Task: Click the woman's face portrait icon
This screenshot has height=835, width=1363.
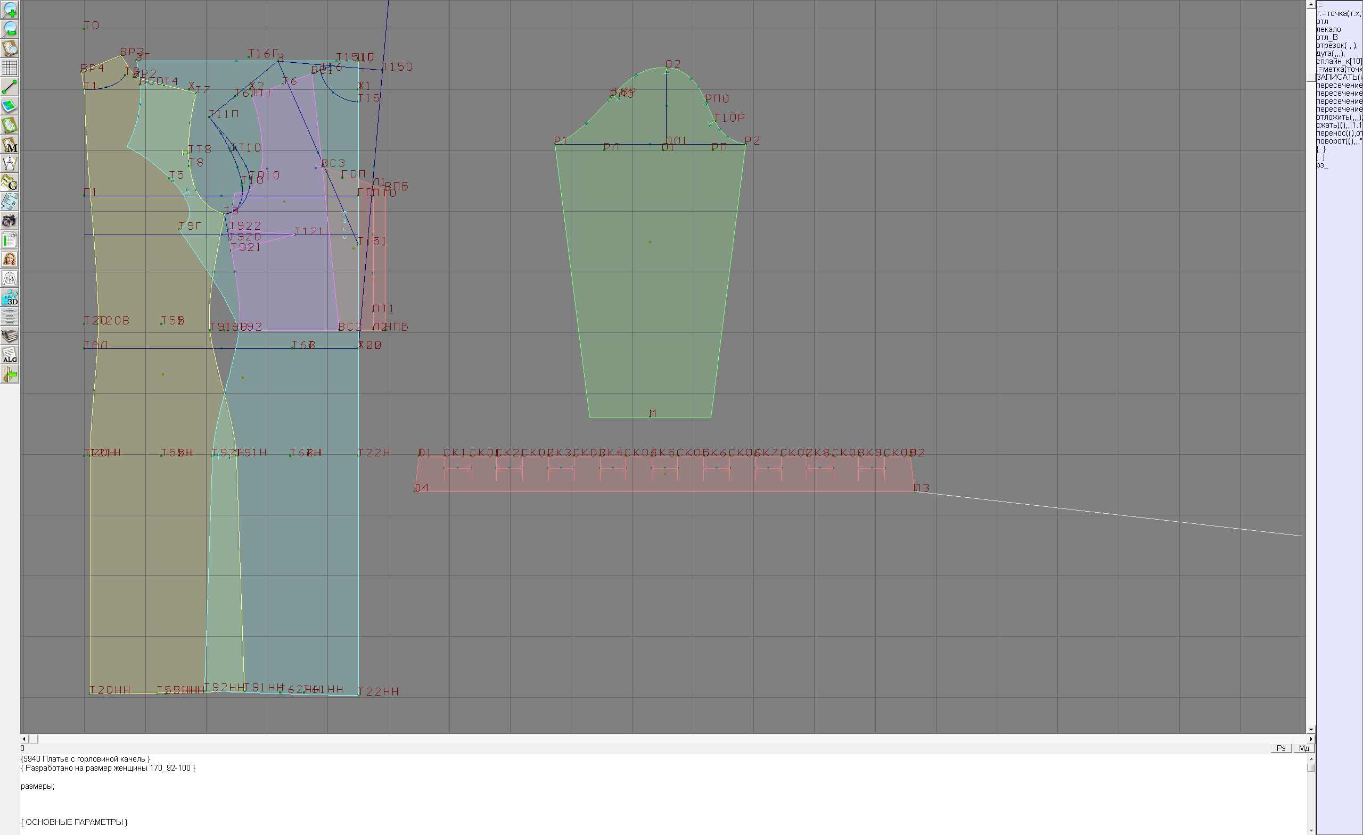Action: (x=10, y=259)
